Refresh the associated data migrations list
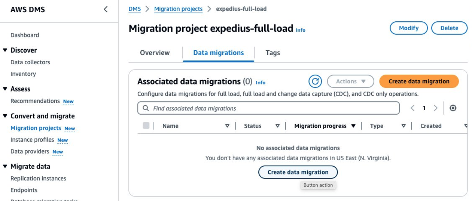 (315, 81)
